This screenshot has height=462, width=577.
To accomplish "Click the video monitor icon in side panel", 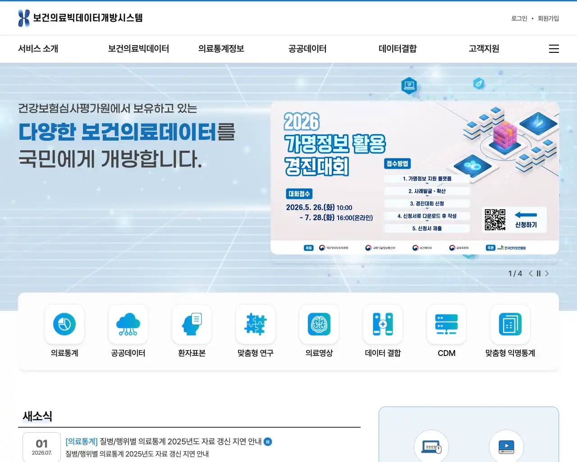I will coord(506,447).
